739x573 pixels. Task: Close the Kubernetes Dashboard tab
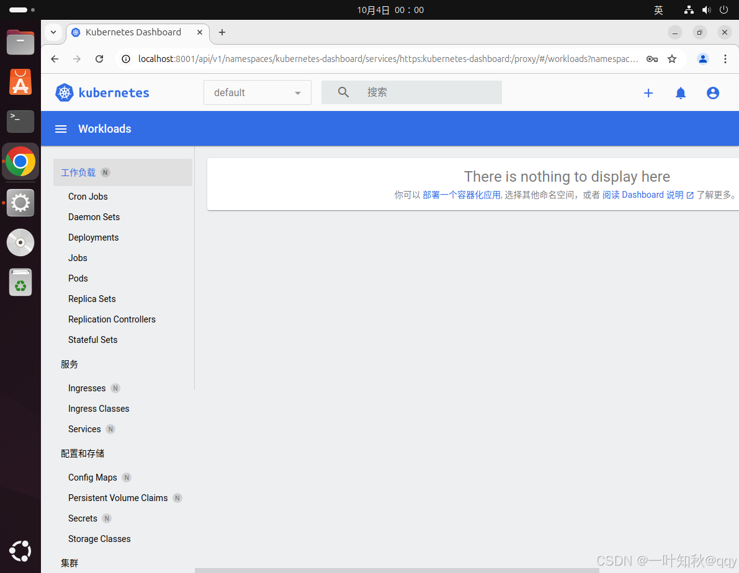(x=200, y=32)
